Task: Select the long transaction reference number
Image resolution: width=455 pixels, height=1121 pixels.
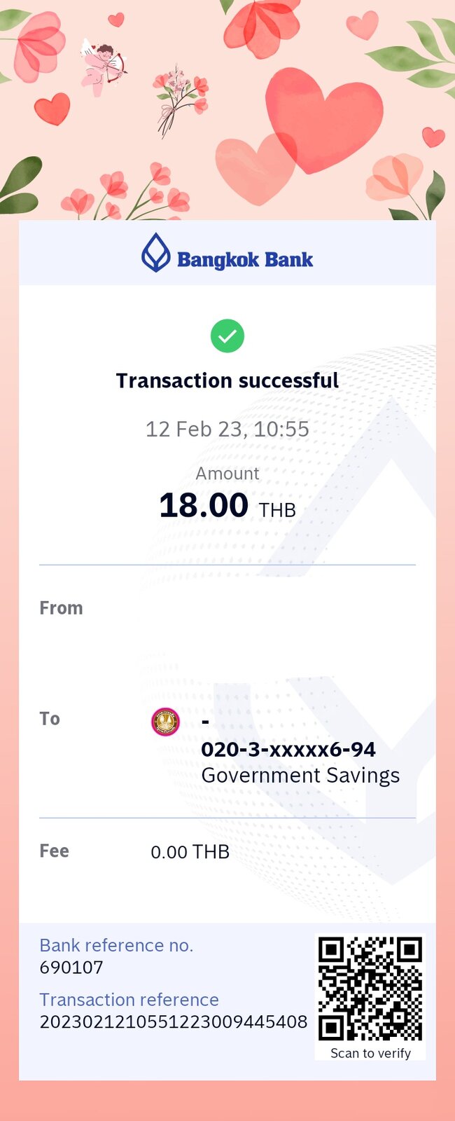Action: 174,1022
